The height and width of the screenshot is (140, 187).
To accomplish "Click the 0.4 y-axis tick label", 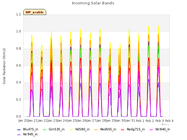I will pyautogui.click(x=19, y=83).
